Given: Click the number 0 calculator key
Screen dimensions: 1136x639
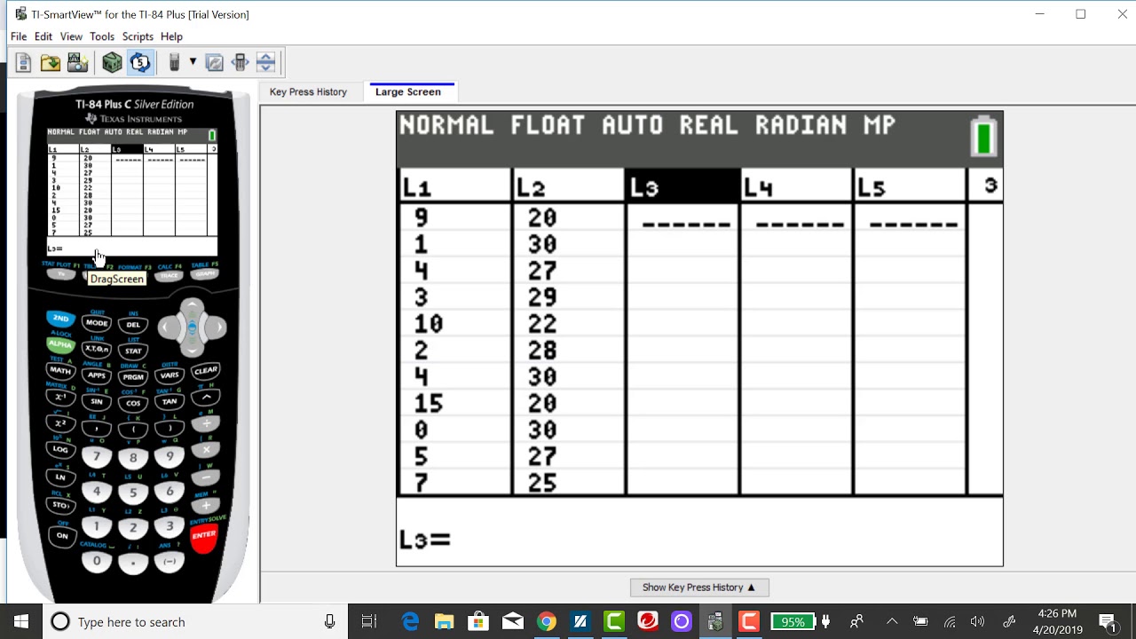Looking at the screenshot, I should coord(97,561).
